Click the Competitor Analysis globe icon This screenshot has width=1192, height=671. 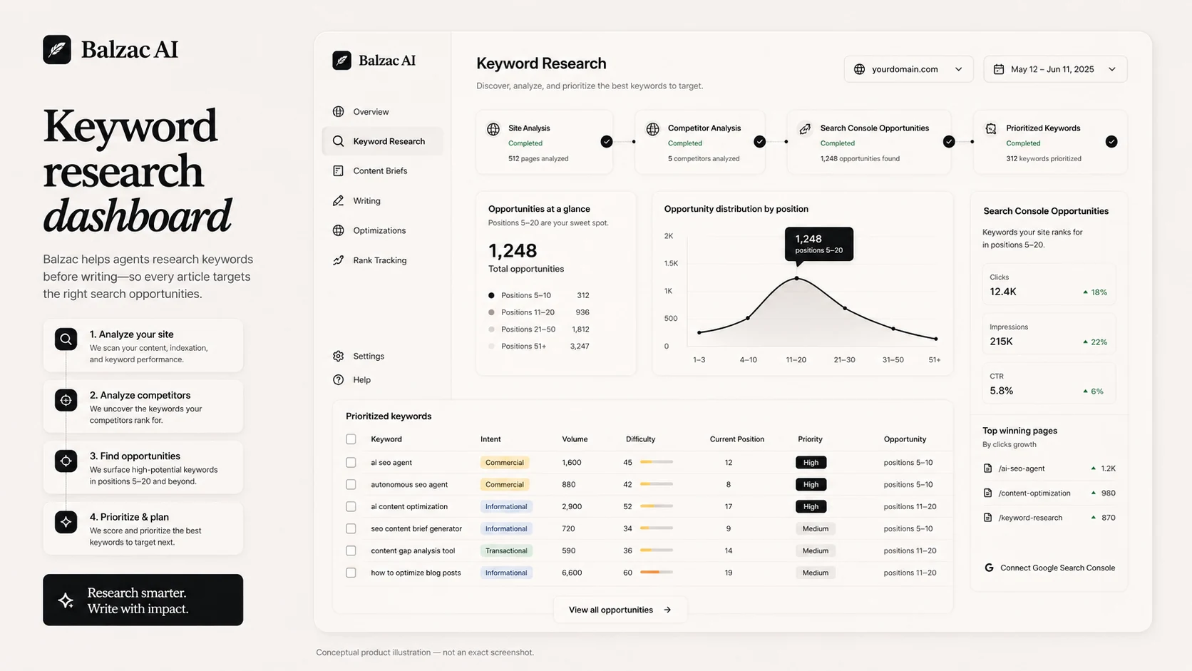click(x=653, y=129)
